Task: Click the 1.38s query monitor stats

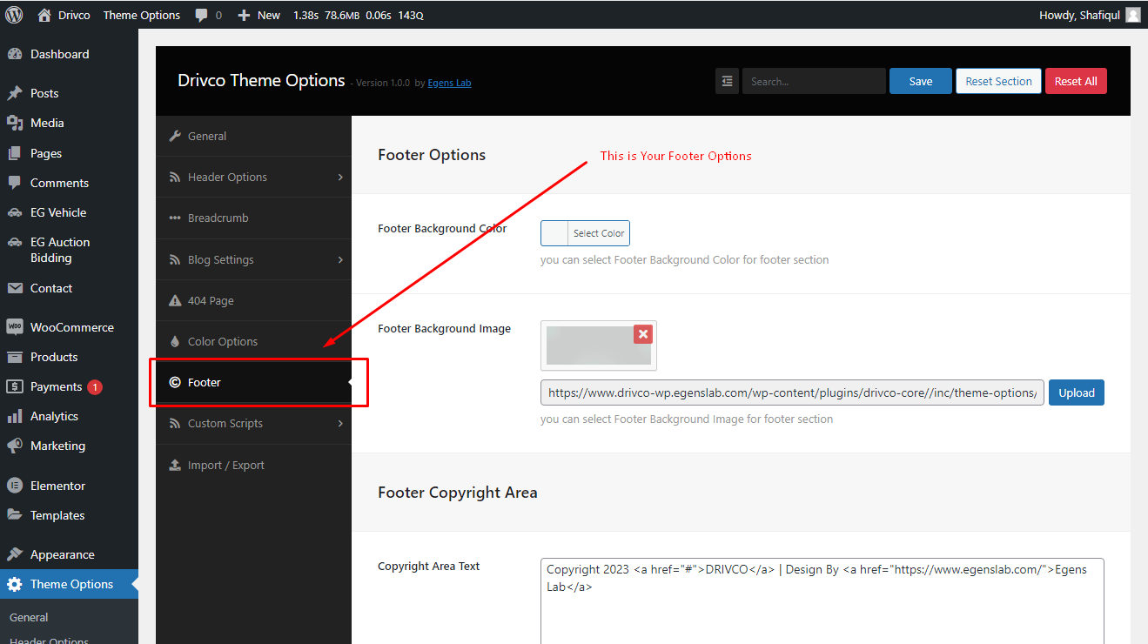Action: pyautogui.click(x=359, y=15)
